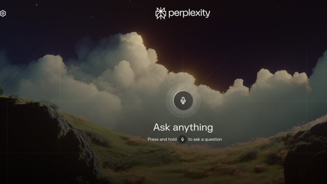The height and width of the screenshot is (184, 327).
Task: Tap the large central microphone button
Action: pos(183,100)
